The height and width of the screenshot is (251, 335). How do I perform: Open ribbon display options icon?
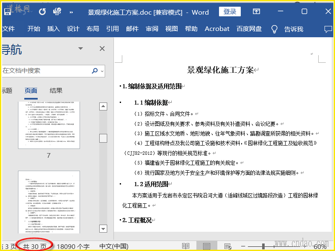(256, 11)
